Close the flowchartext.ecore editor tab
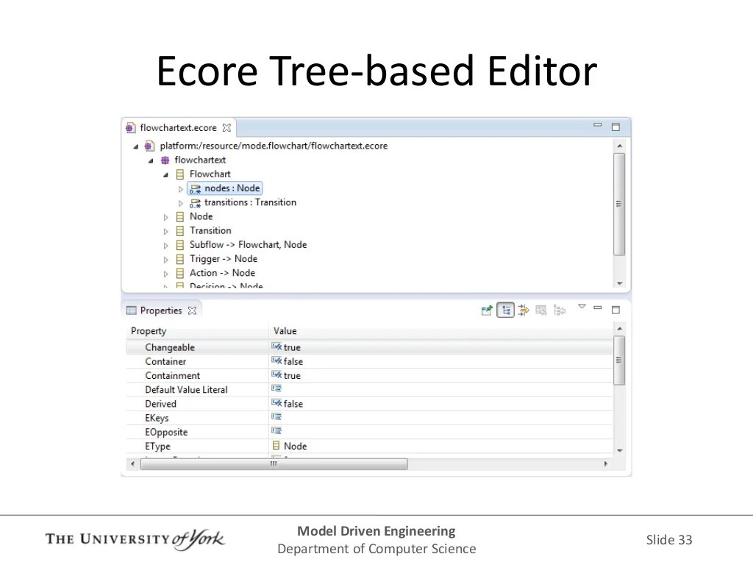Viewport: 753px width, 565px height. 226,127
